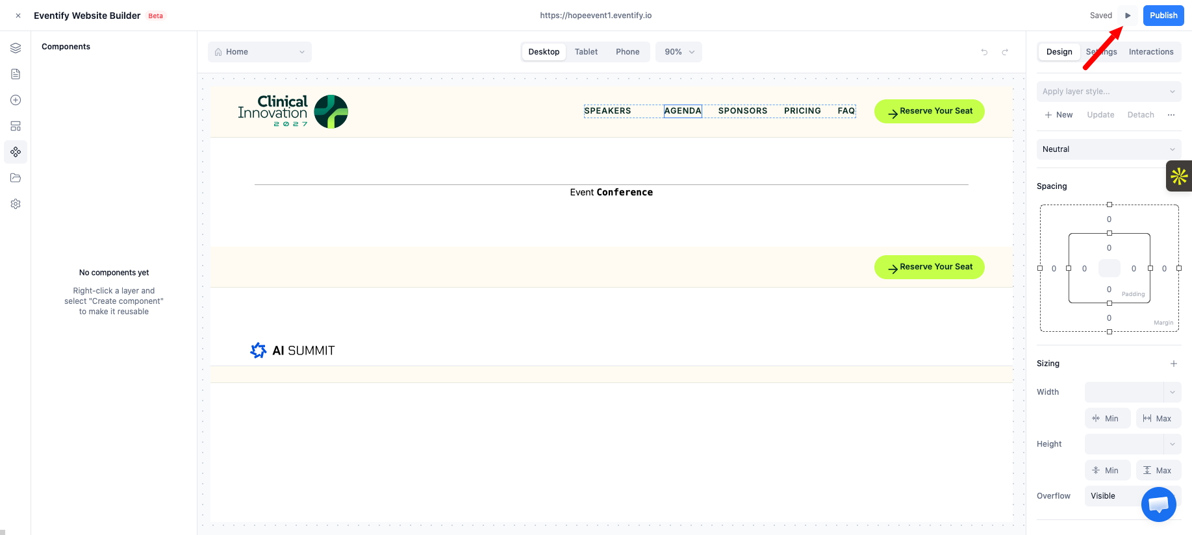Click the Width input field

[x=1124, y=392]
